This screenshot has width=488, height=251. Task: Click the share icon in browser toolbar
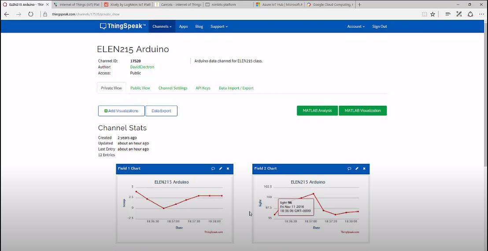coord(470,14)
